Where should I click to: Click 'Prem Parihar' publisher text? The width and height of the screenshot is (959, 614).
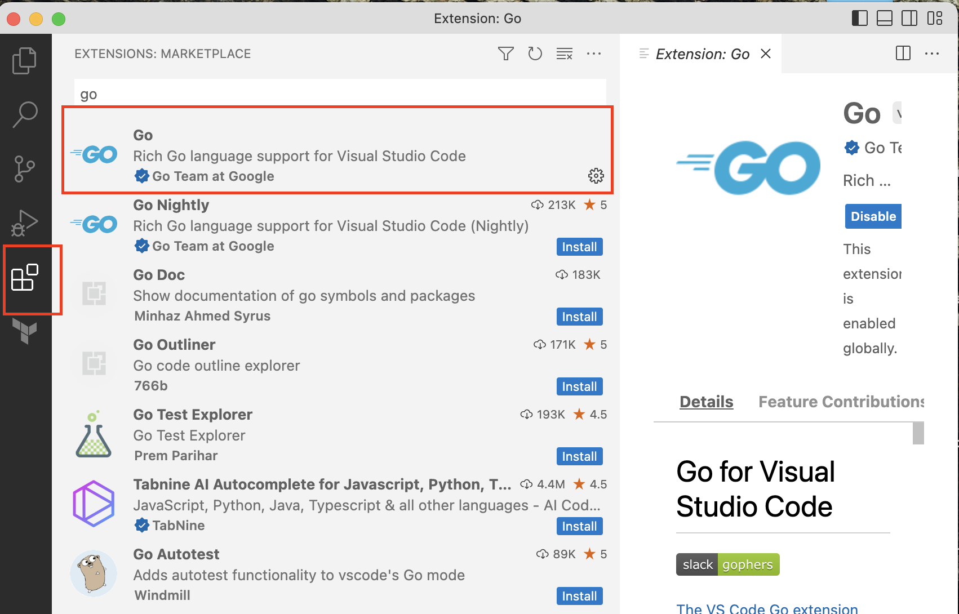tap(176, 456)
